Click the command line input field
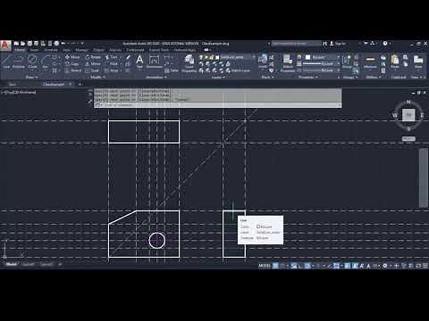Image resolution: width=429 pixels, height=321 pixels. (x=217, y=105)
